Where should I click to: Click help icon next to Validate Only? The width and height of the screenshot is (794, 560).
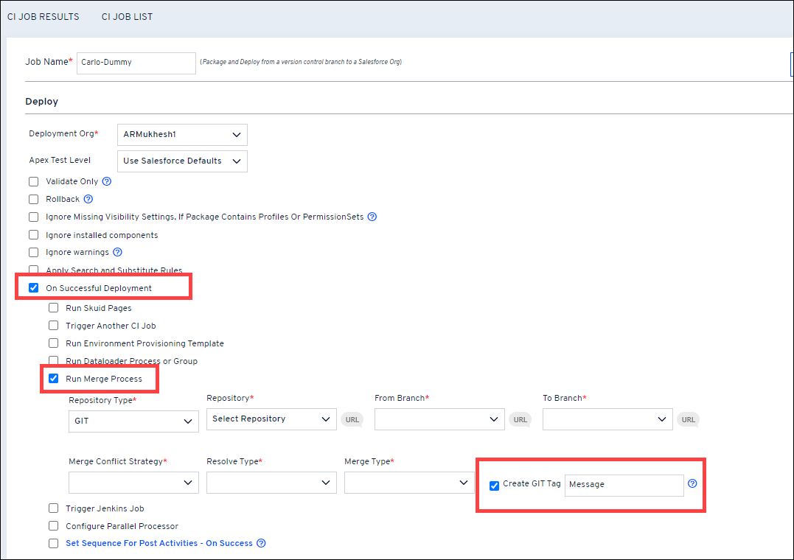[107, 181]
